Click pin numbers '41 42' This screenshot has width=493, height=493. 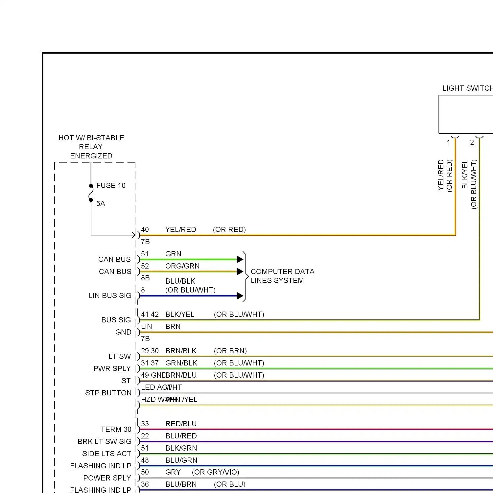pos(150,314)
